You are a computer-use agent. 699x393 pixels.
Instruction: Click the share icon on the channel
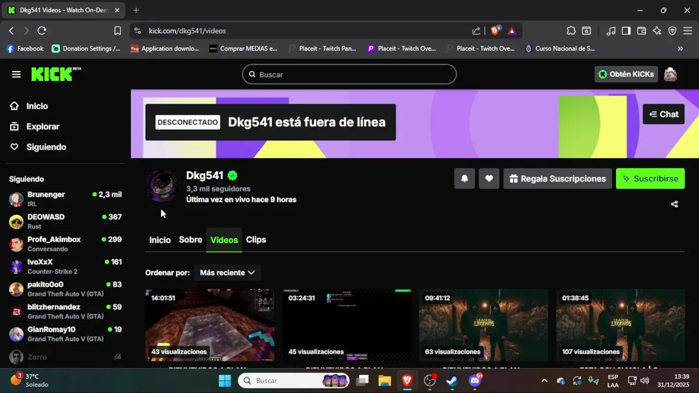click(x=674, y=204)
